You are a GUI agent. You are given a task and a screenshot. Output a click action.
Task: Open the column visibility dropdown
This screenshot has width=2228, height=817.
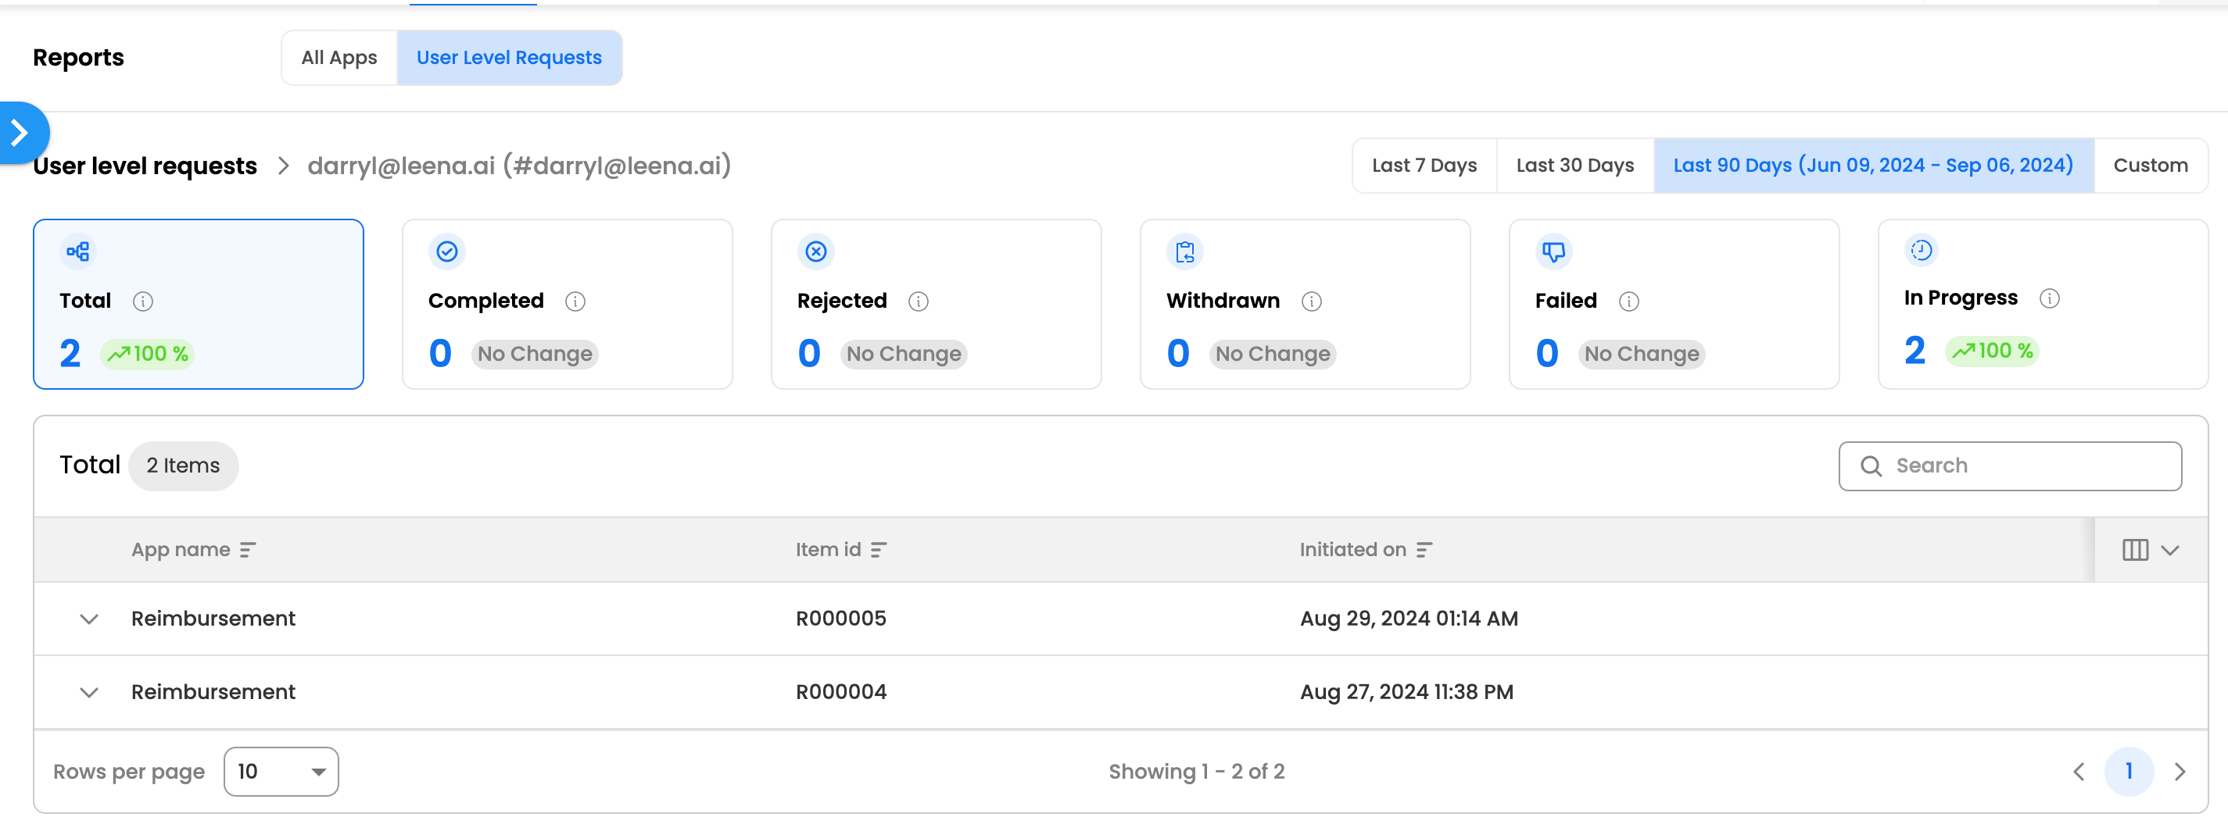(2150, 550)
